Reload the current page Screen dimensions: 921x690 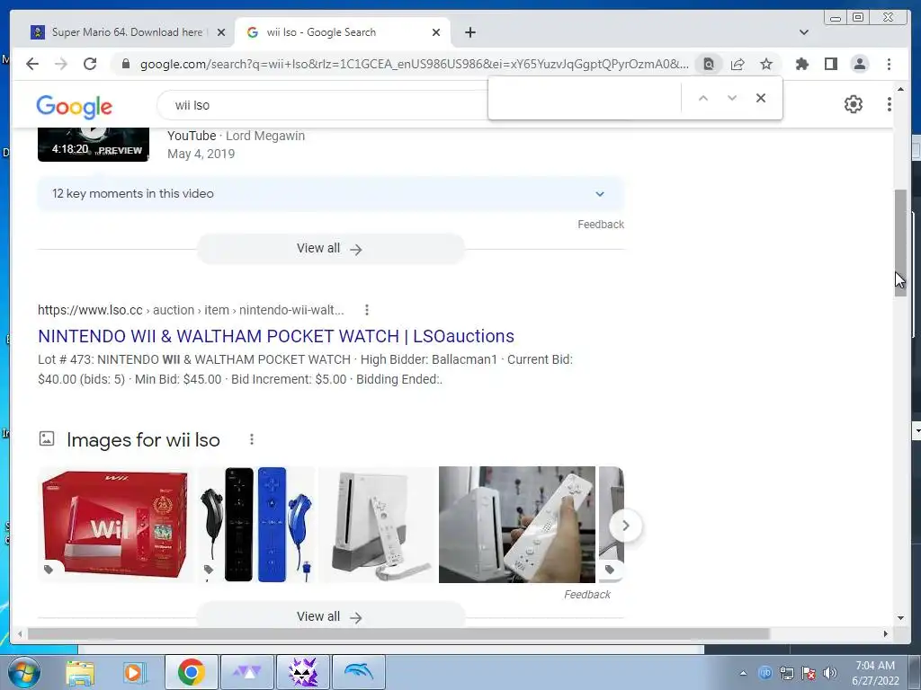tap(90, 64)
